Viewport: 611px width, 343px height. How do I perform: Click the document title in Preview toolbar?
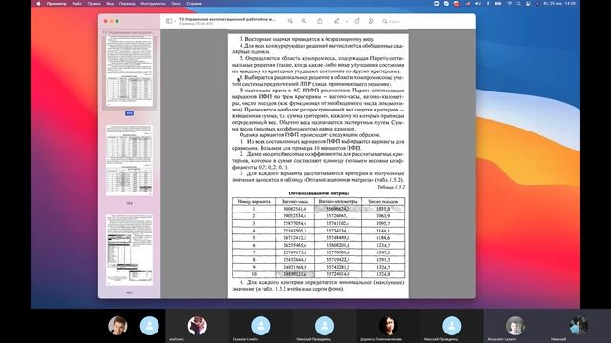point(227,19)
